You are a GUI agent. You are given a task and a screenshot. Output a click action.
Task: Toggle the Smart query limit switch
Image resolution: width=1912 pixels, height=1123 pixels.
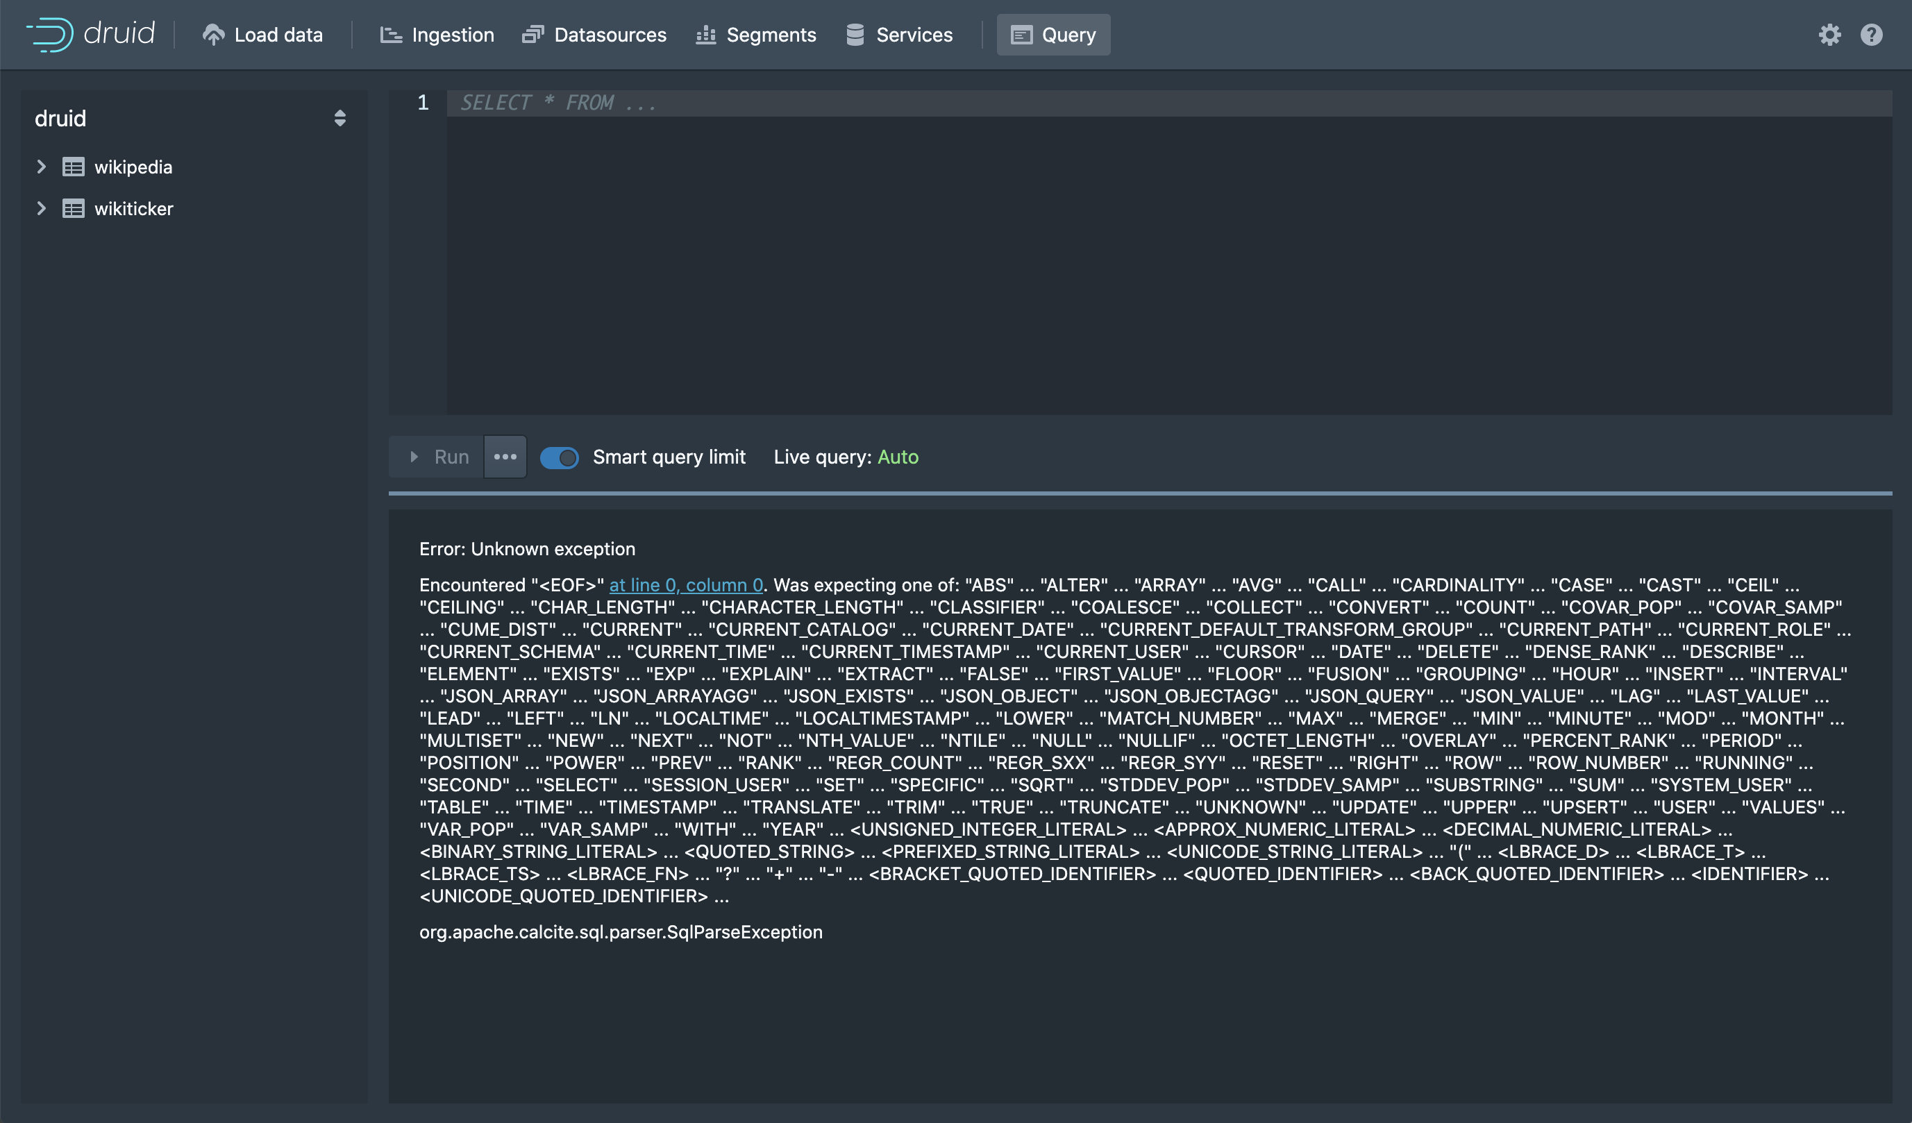pos(559,457)
